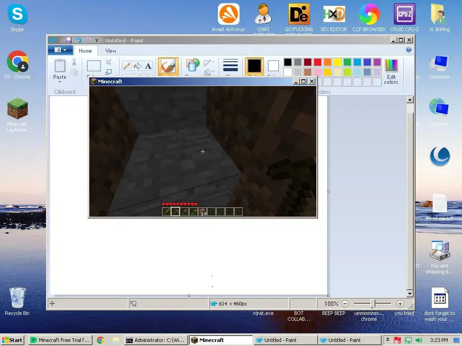Pick the green swatch in top palette row
Image resolution: width=462 pixels, height=346 pixels.
(347, 62)
